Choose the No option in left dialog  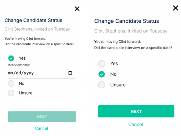(11, 84)
